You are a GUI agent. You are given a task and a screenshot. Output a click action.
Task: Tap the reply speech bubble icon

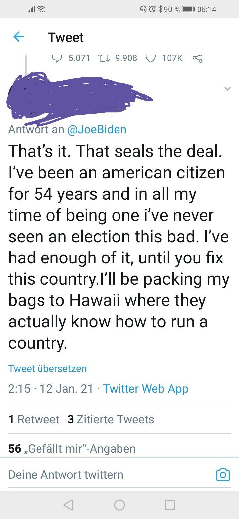pyautogui.click(x=57, y=59)
